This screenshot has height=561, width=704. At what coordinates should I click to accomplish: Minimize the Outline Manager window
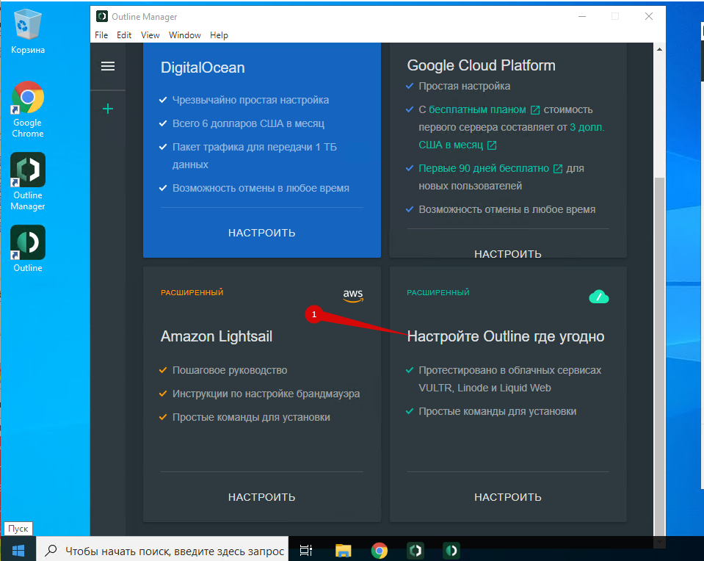[582, 16]
